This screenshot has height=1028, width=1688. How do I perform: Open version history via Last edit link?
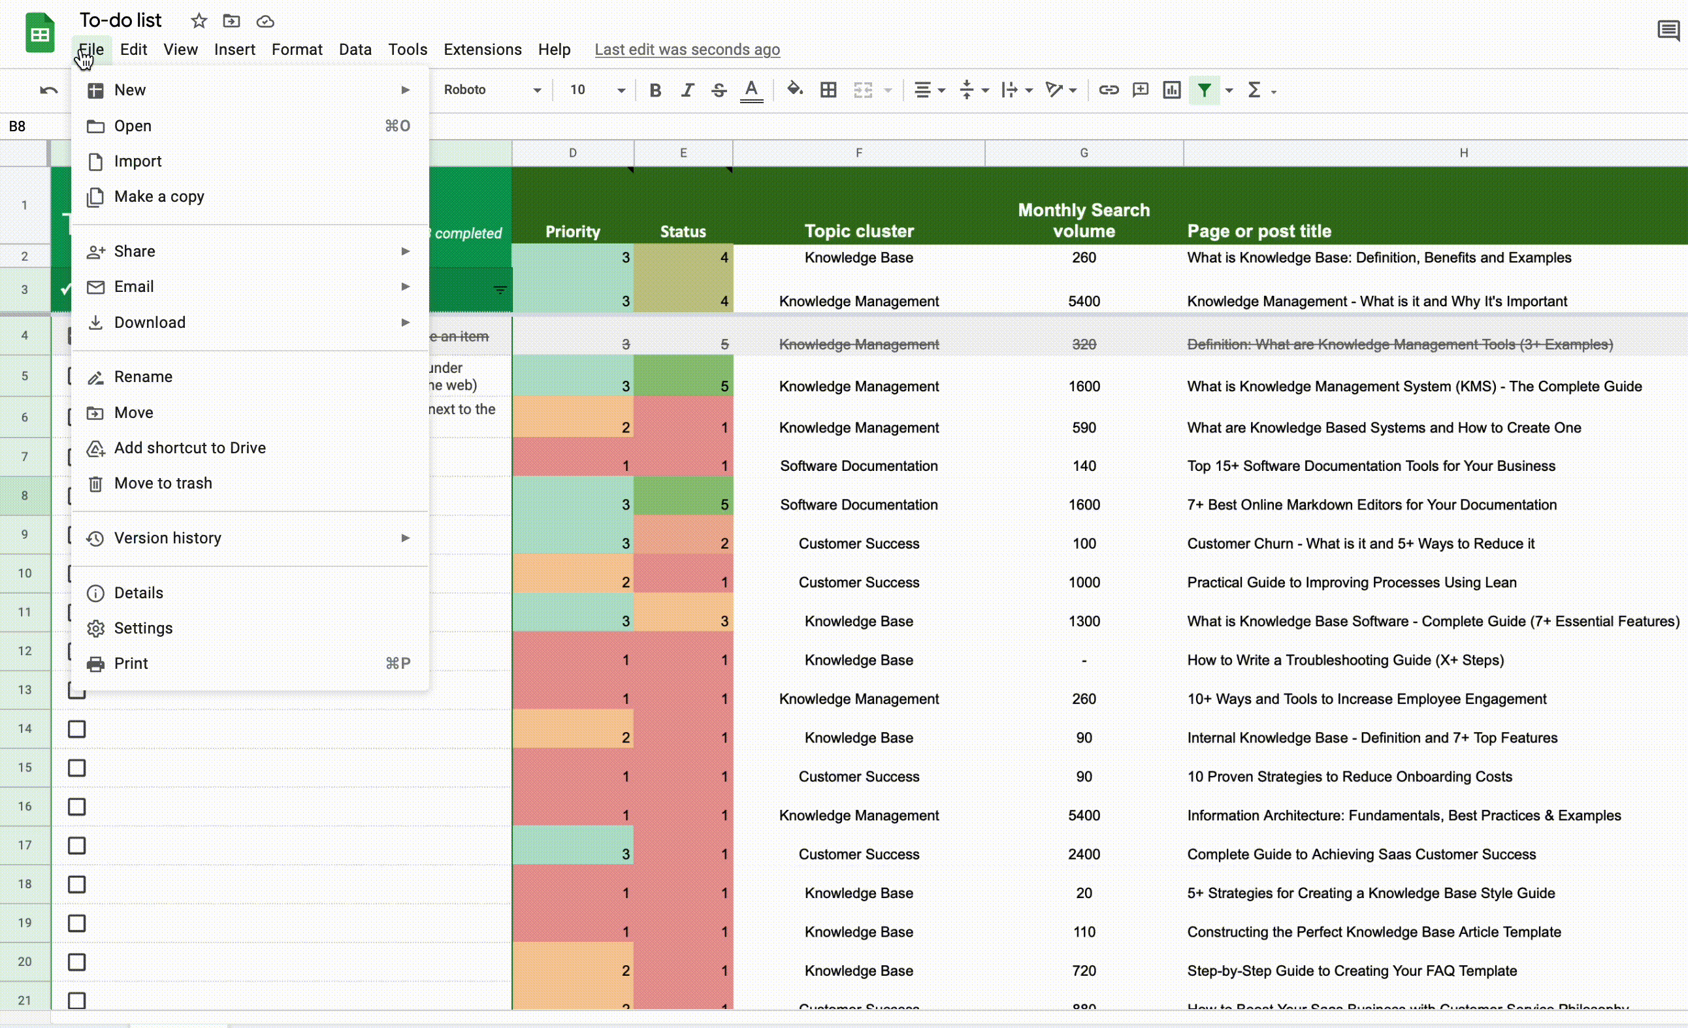click(687, 50)
